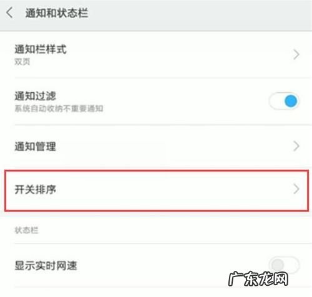Select the 通知栏样式 setting row
The image size is (312, 297).
pos(156,55)
